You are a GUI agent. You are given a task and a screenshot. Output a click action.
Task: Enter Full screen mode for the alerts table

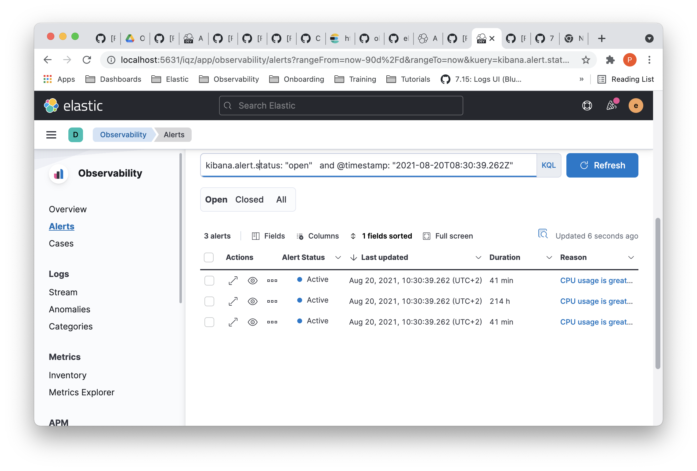pyautogui.click(x=427, y=236)
